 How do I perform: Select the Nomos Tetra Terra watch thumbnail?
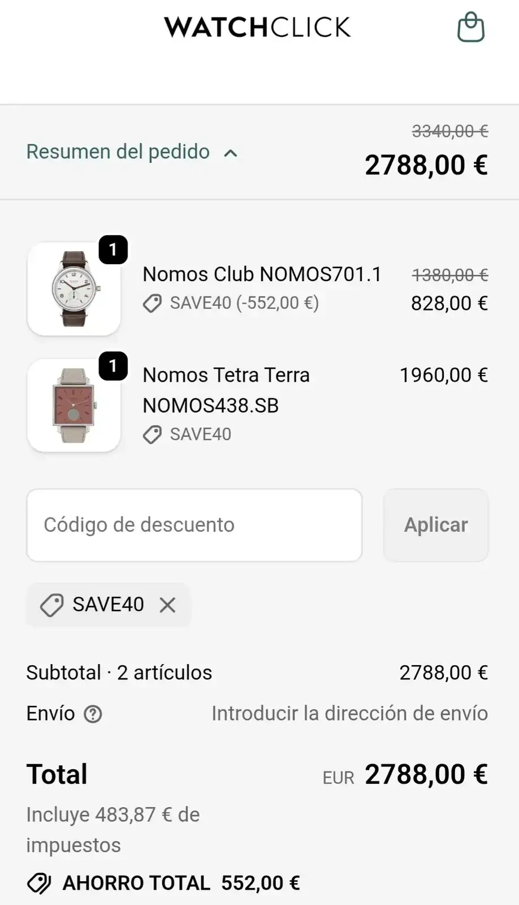pyautogui.click(x=74, y=406)
